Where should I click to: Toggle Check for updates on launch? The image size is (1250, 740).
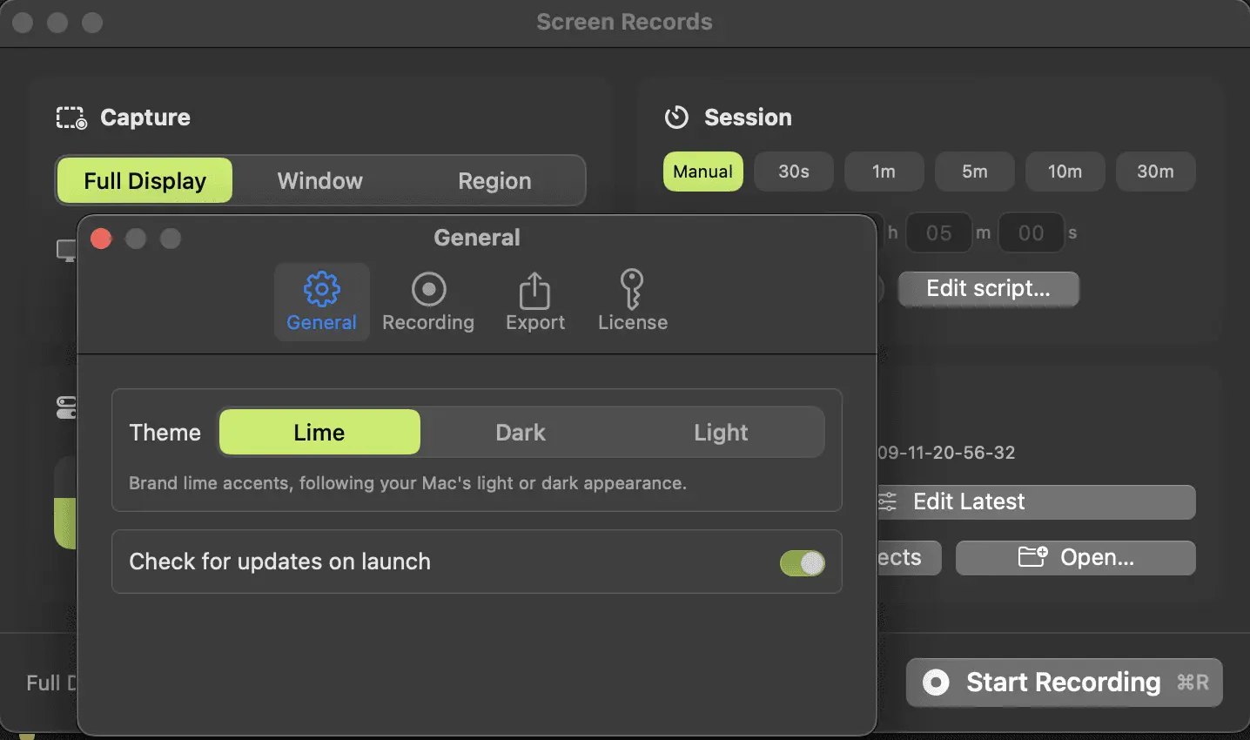(802, 563)
